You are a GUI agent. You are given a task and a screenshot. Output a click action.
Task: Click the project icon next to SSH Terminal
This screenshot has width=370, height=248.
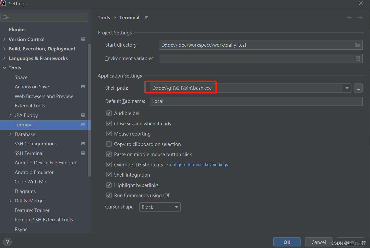pyautogui.click(x=83, y=153)
